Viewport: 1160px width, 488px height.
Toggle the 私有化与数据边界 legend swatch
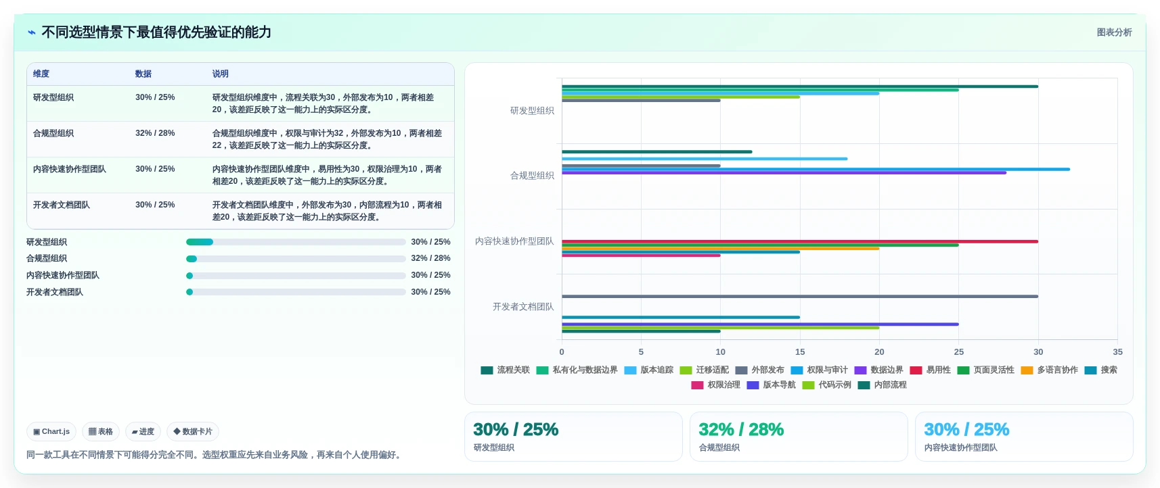[x=542, y=370]
